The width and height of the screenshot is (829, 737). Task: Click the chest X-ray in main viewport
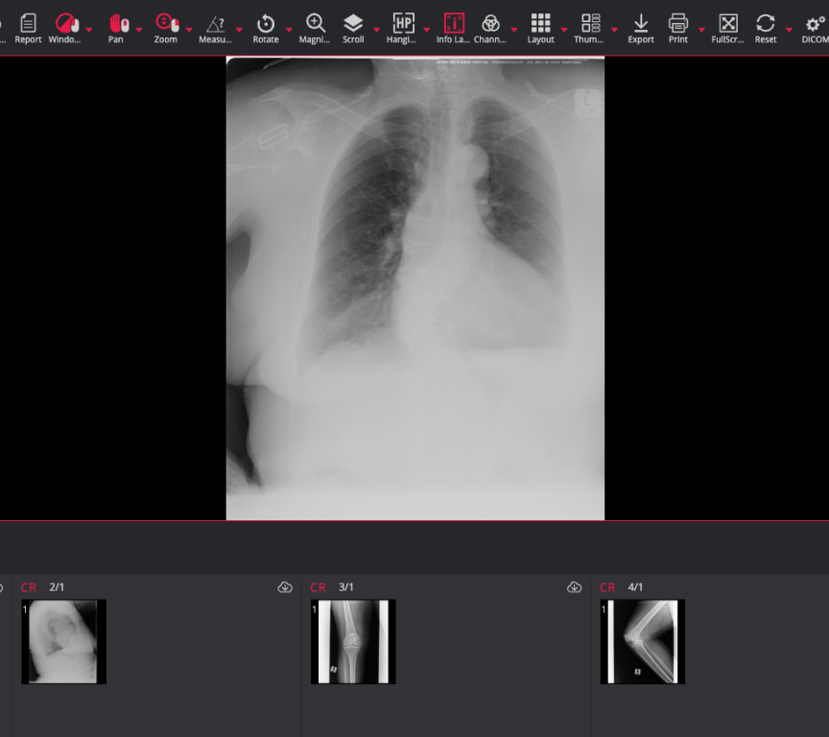click(x=415, y=288)
